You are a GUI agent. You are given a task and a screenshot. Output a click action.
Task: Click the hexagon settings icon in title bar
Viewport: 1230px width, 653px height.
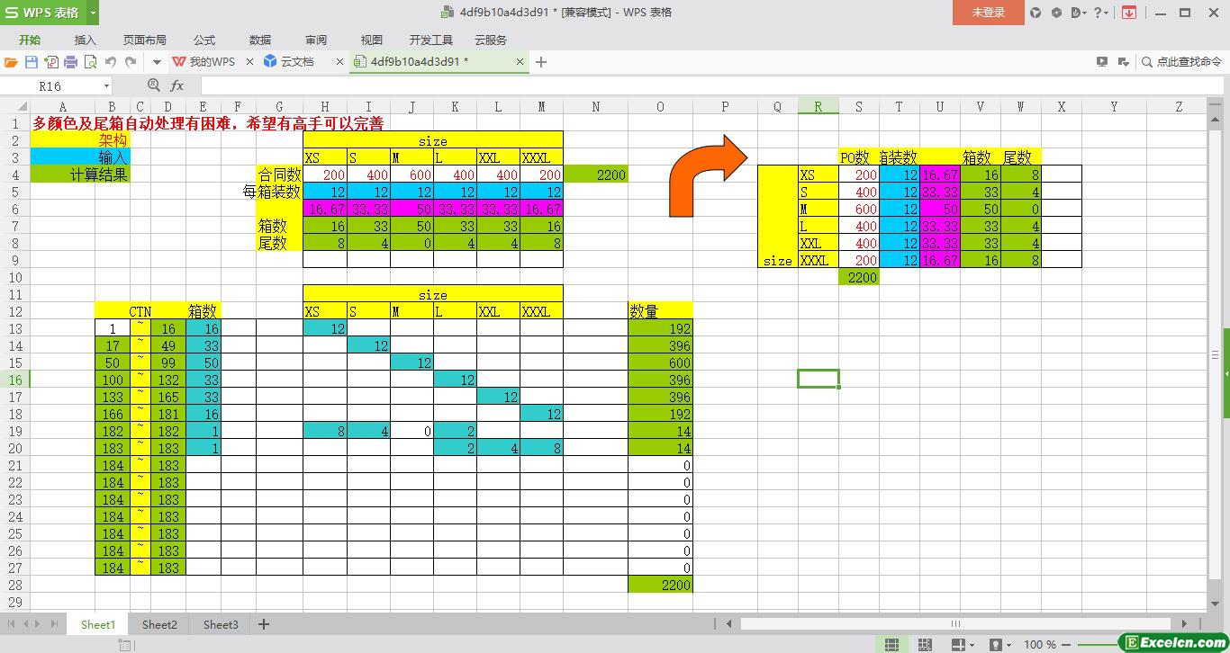[x=1056, y=13]
